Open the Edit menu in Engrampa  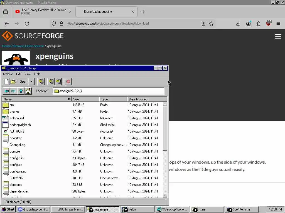(x=19, y=74)
